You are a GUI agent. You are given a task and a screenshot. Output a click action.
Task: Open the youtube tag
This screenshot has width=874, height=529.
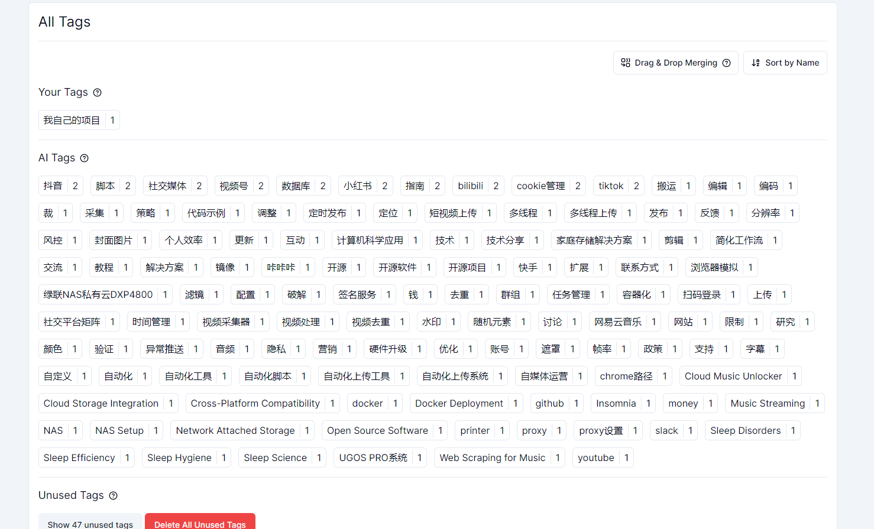coord(595,457)
